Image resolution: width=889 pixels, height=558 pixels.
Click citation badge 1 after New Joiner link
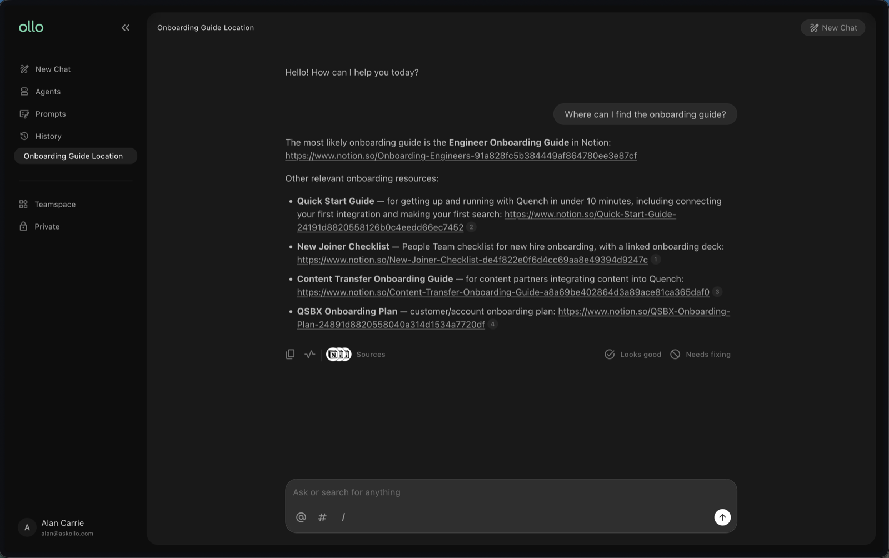coord(656,260)
